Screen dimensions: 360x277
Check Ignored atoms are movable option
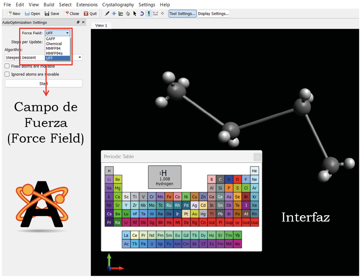[x=7, y=74]
